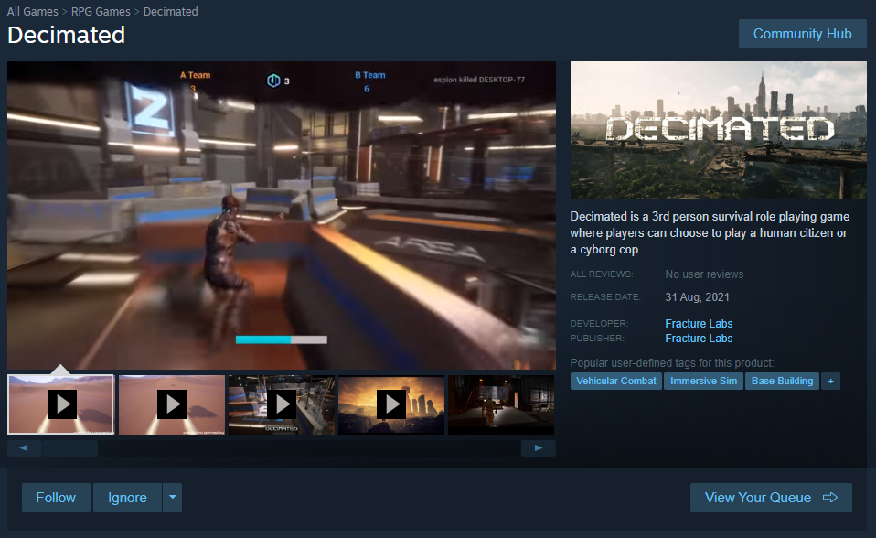
Task: Click the thumbnail strip scrollbar handle
Action: pos(70,448)
